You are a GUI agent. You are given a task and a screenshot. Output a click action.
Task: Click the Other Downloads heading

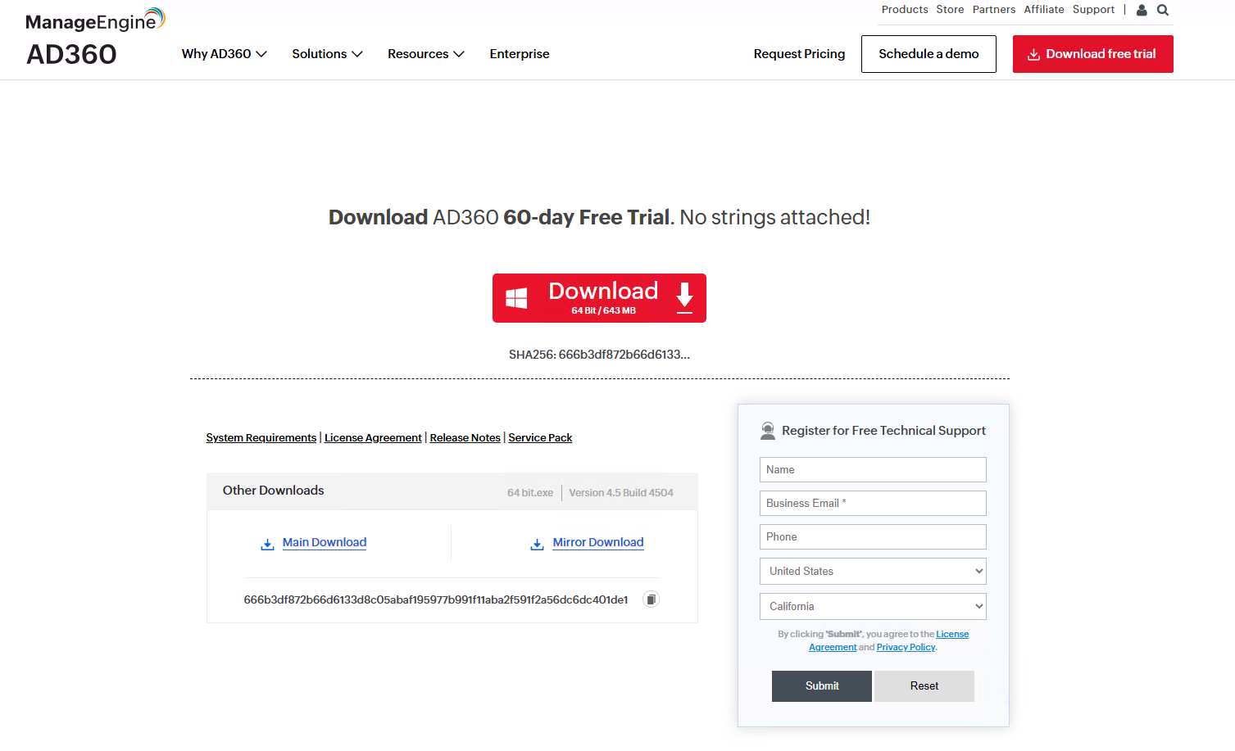click(274, 491)
